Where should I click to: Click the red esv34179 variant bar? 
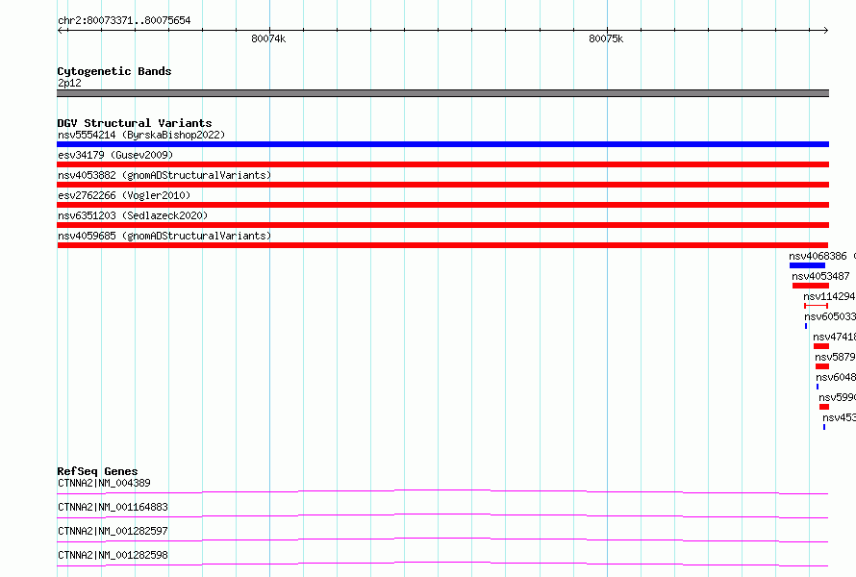point(442,164)
